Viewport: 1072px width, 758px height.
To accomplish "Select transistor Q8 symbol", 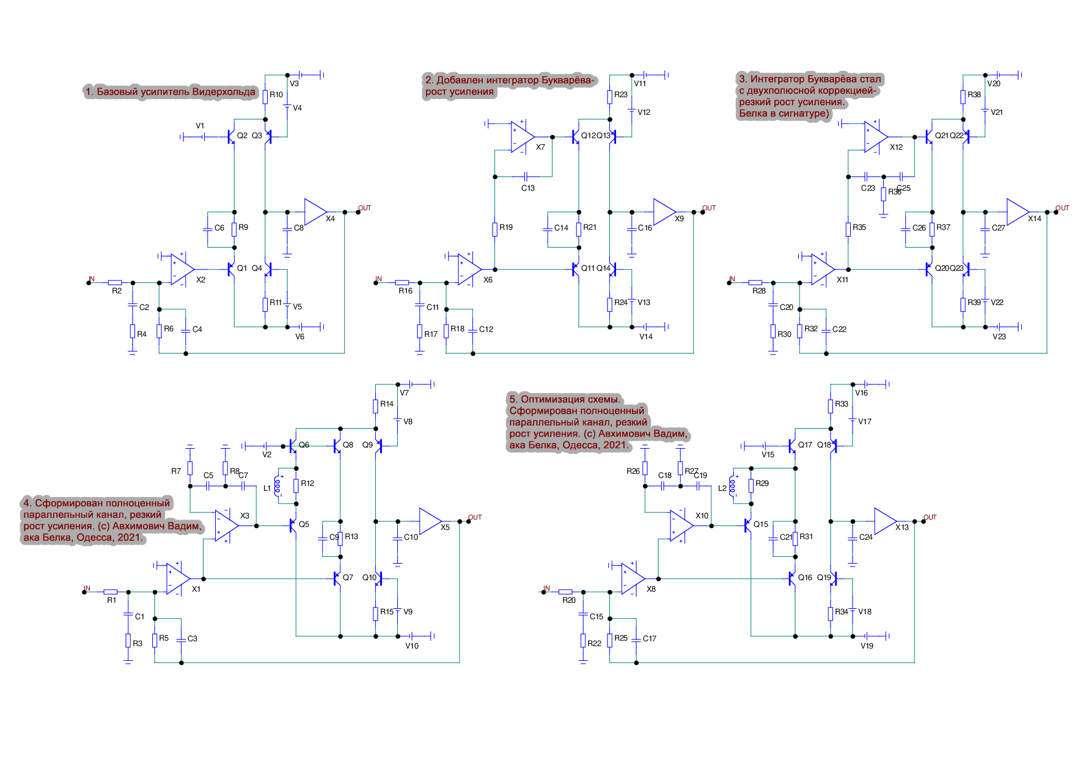I will click(337, 446).
